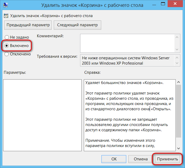
Task: Click inside the "Параметры" options pane
Action: pyautogui.click(x=42, y=115)
